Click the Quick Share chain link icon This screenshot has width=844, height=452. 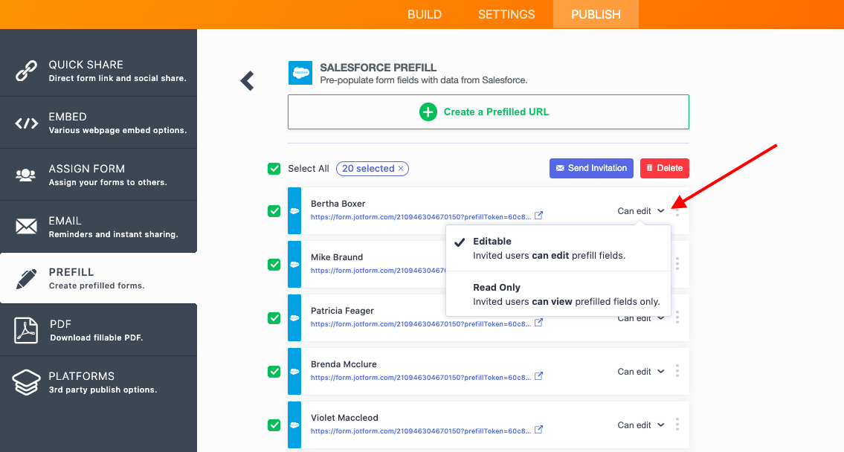click(x=26, y=71)
